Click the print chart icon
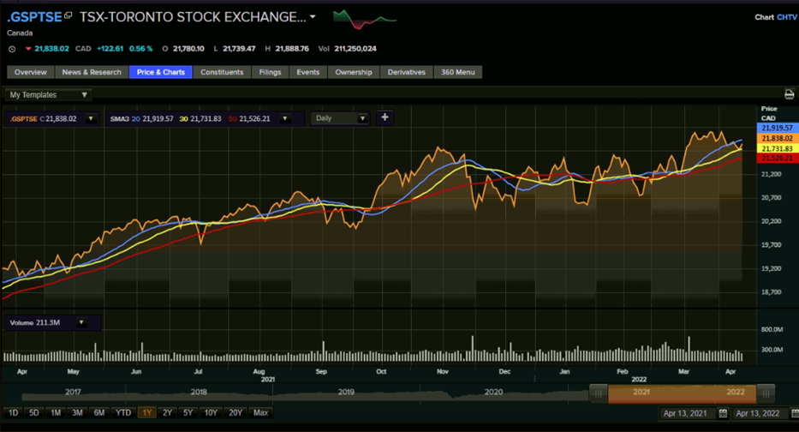799x432 pixels. [x=789, y=94]
